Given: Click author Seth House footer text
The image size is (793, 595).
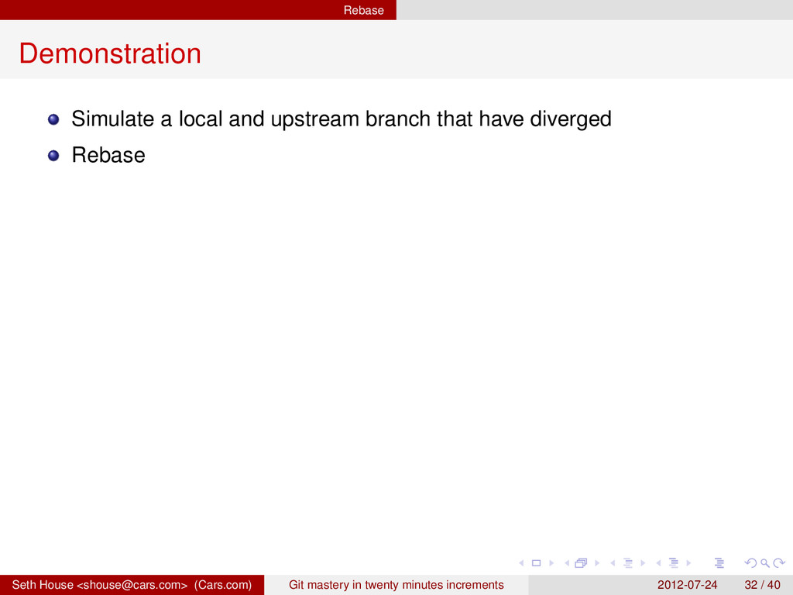Looking at the screenshot, I should pos(132,585).
